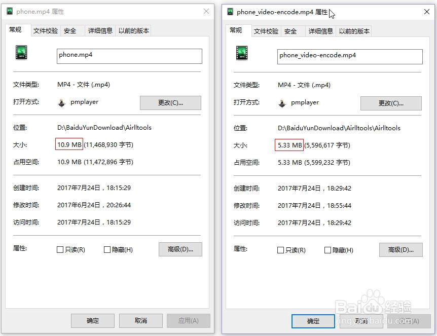This screenshot has width=437, height=336.
Task: Open the 安全 tab for phone_video-encode.mp4
Action: click(292, 31)
